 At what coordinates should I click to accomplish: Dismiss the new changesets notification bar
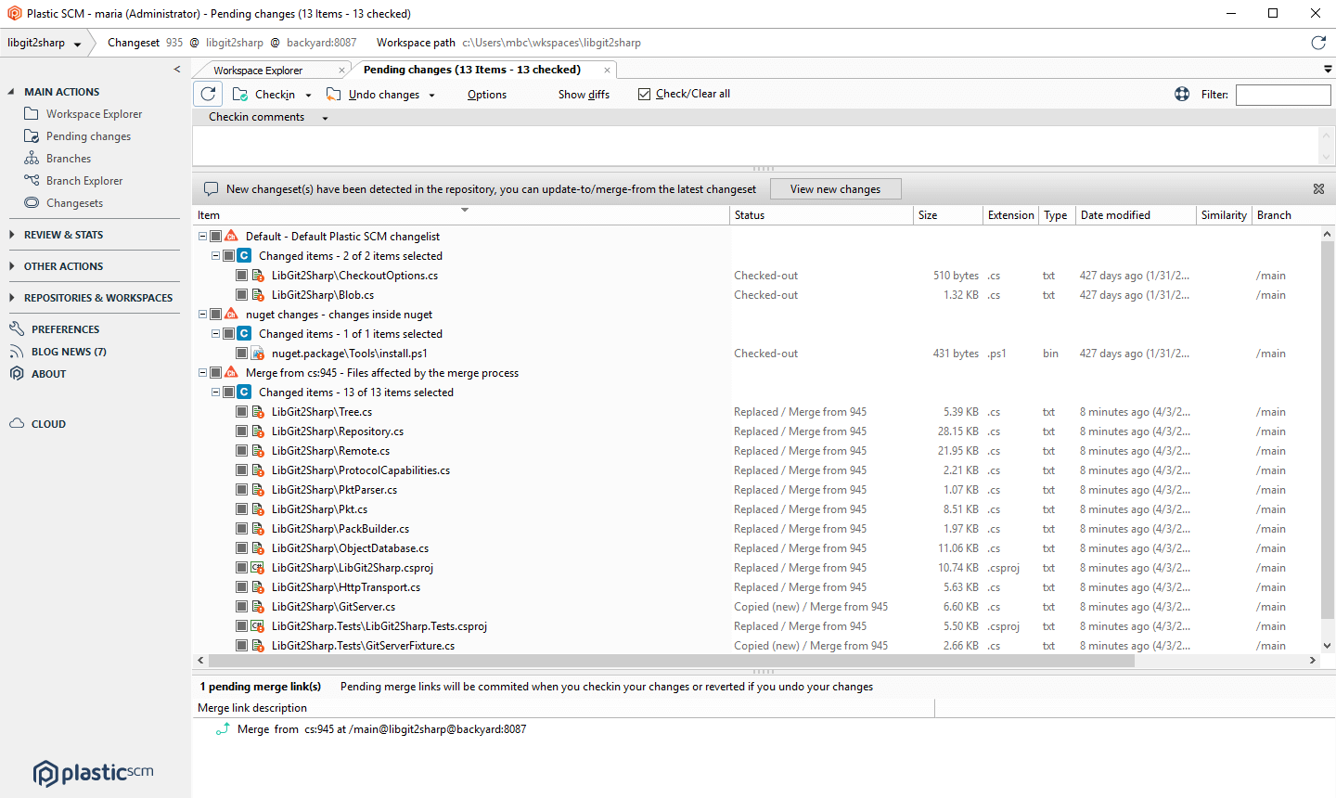pyautogui.click(x=1318, y=189)
